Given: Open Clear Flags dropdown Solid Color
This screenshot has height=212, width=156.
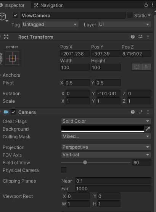Looking at the screenshot, I should tap(106, 121).
